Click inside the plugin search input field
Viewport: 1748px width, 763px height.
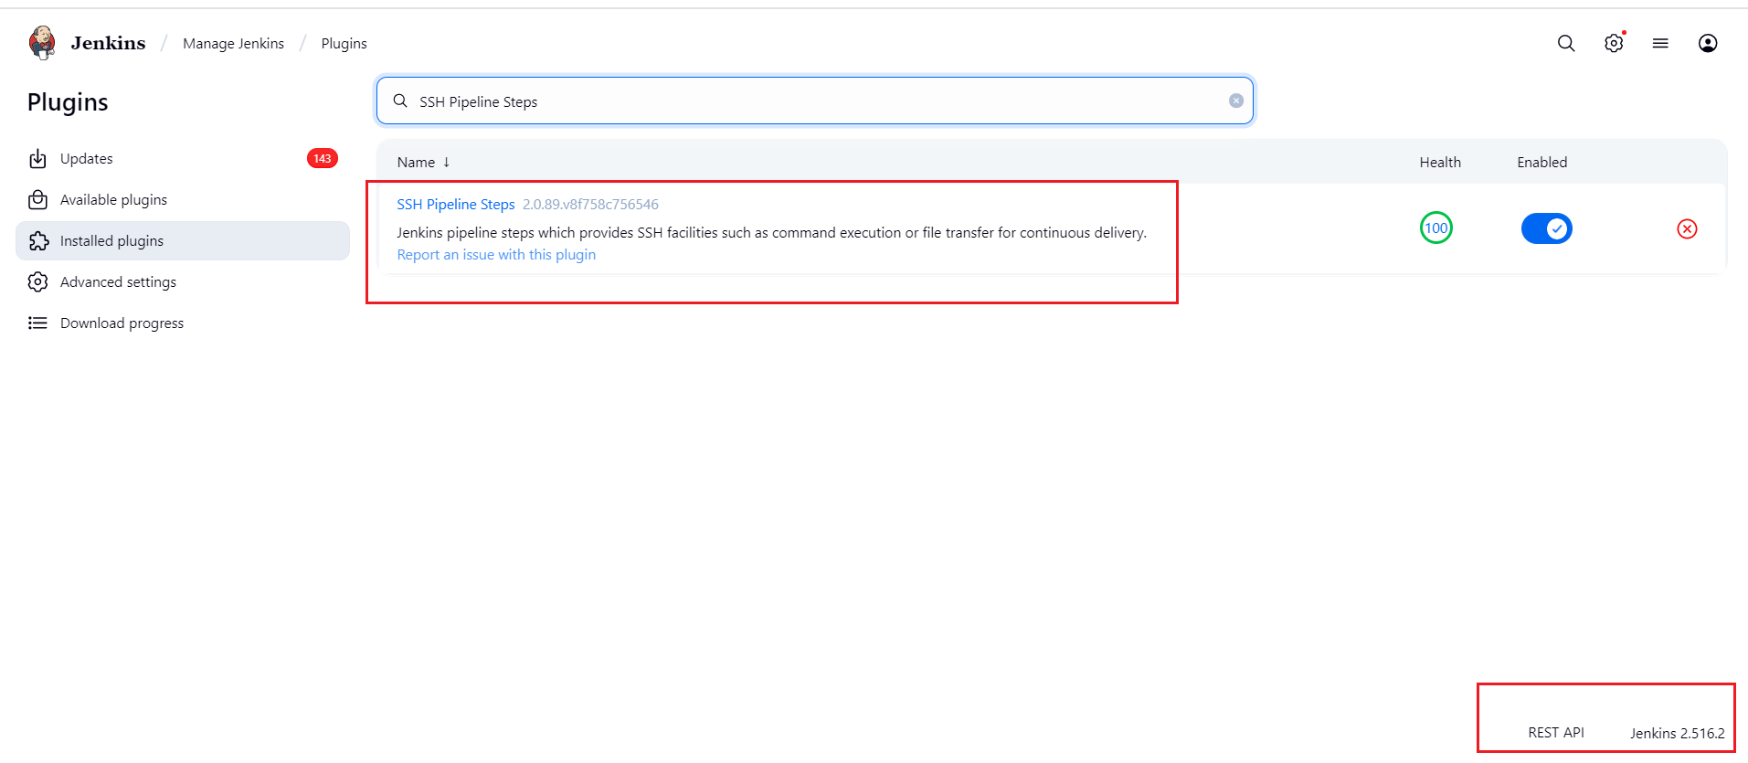(813, 101)
